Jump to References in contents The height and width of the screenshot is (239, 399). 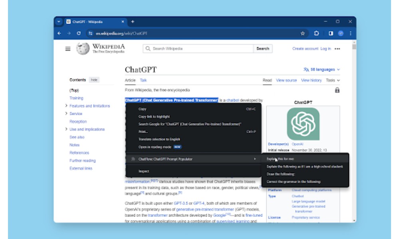click(x=79, y=153)
